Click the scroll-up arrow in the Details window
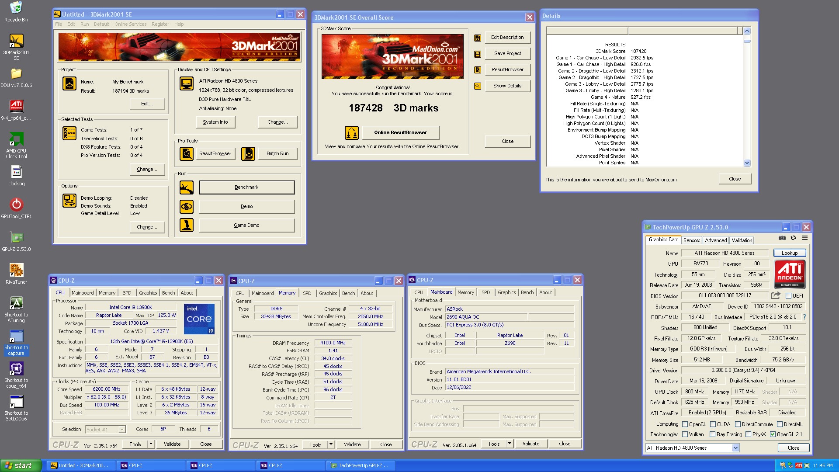Viewport: 839px width, 472px height. (747, 31)
